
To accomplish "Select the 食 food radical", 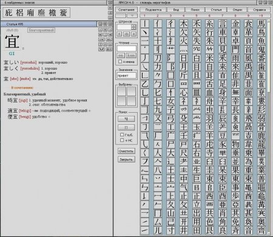I will [249, 24].
